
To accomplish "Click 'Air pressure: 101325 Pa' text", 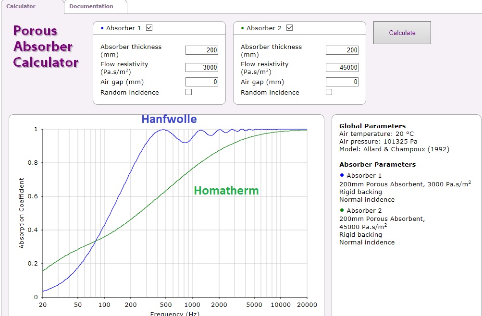I will tap(378, 142).
